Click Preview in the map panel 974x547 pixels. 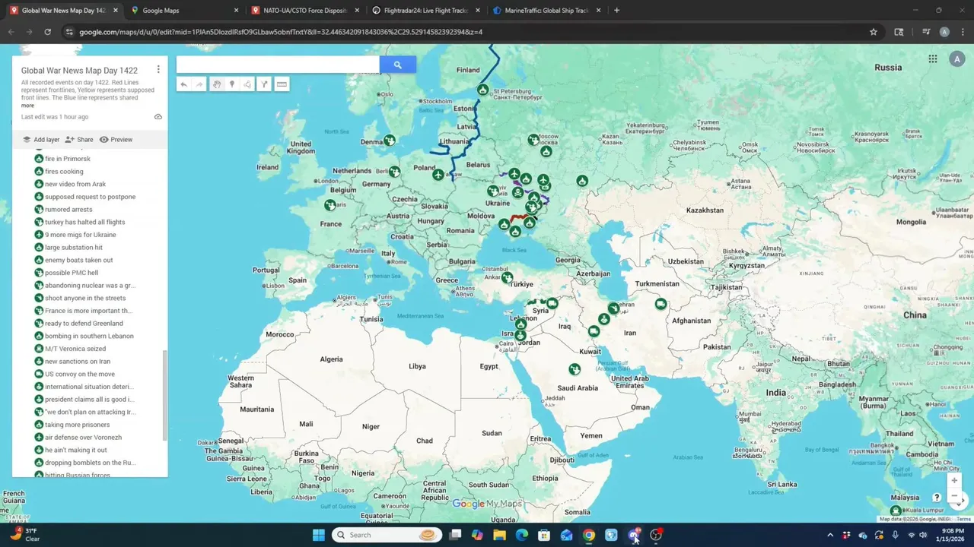116,140
